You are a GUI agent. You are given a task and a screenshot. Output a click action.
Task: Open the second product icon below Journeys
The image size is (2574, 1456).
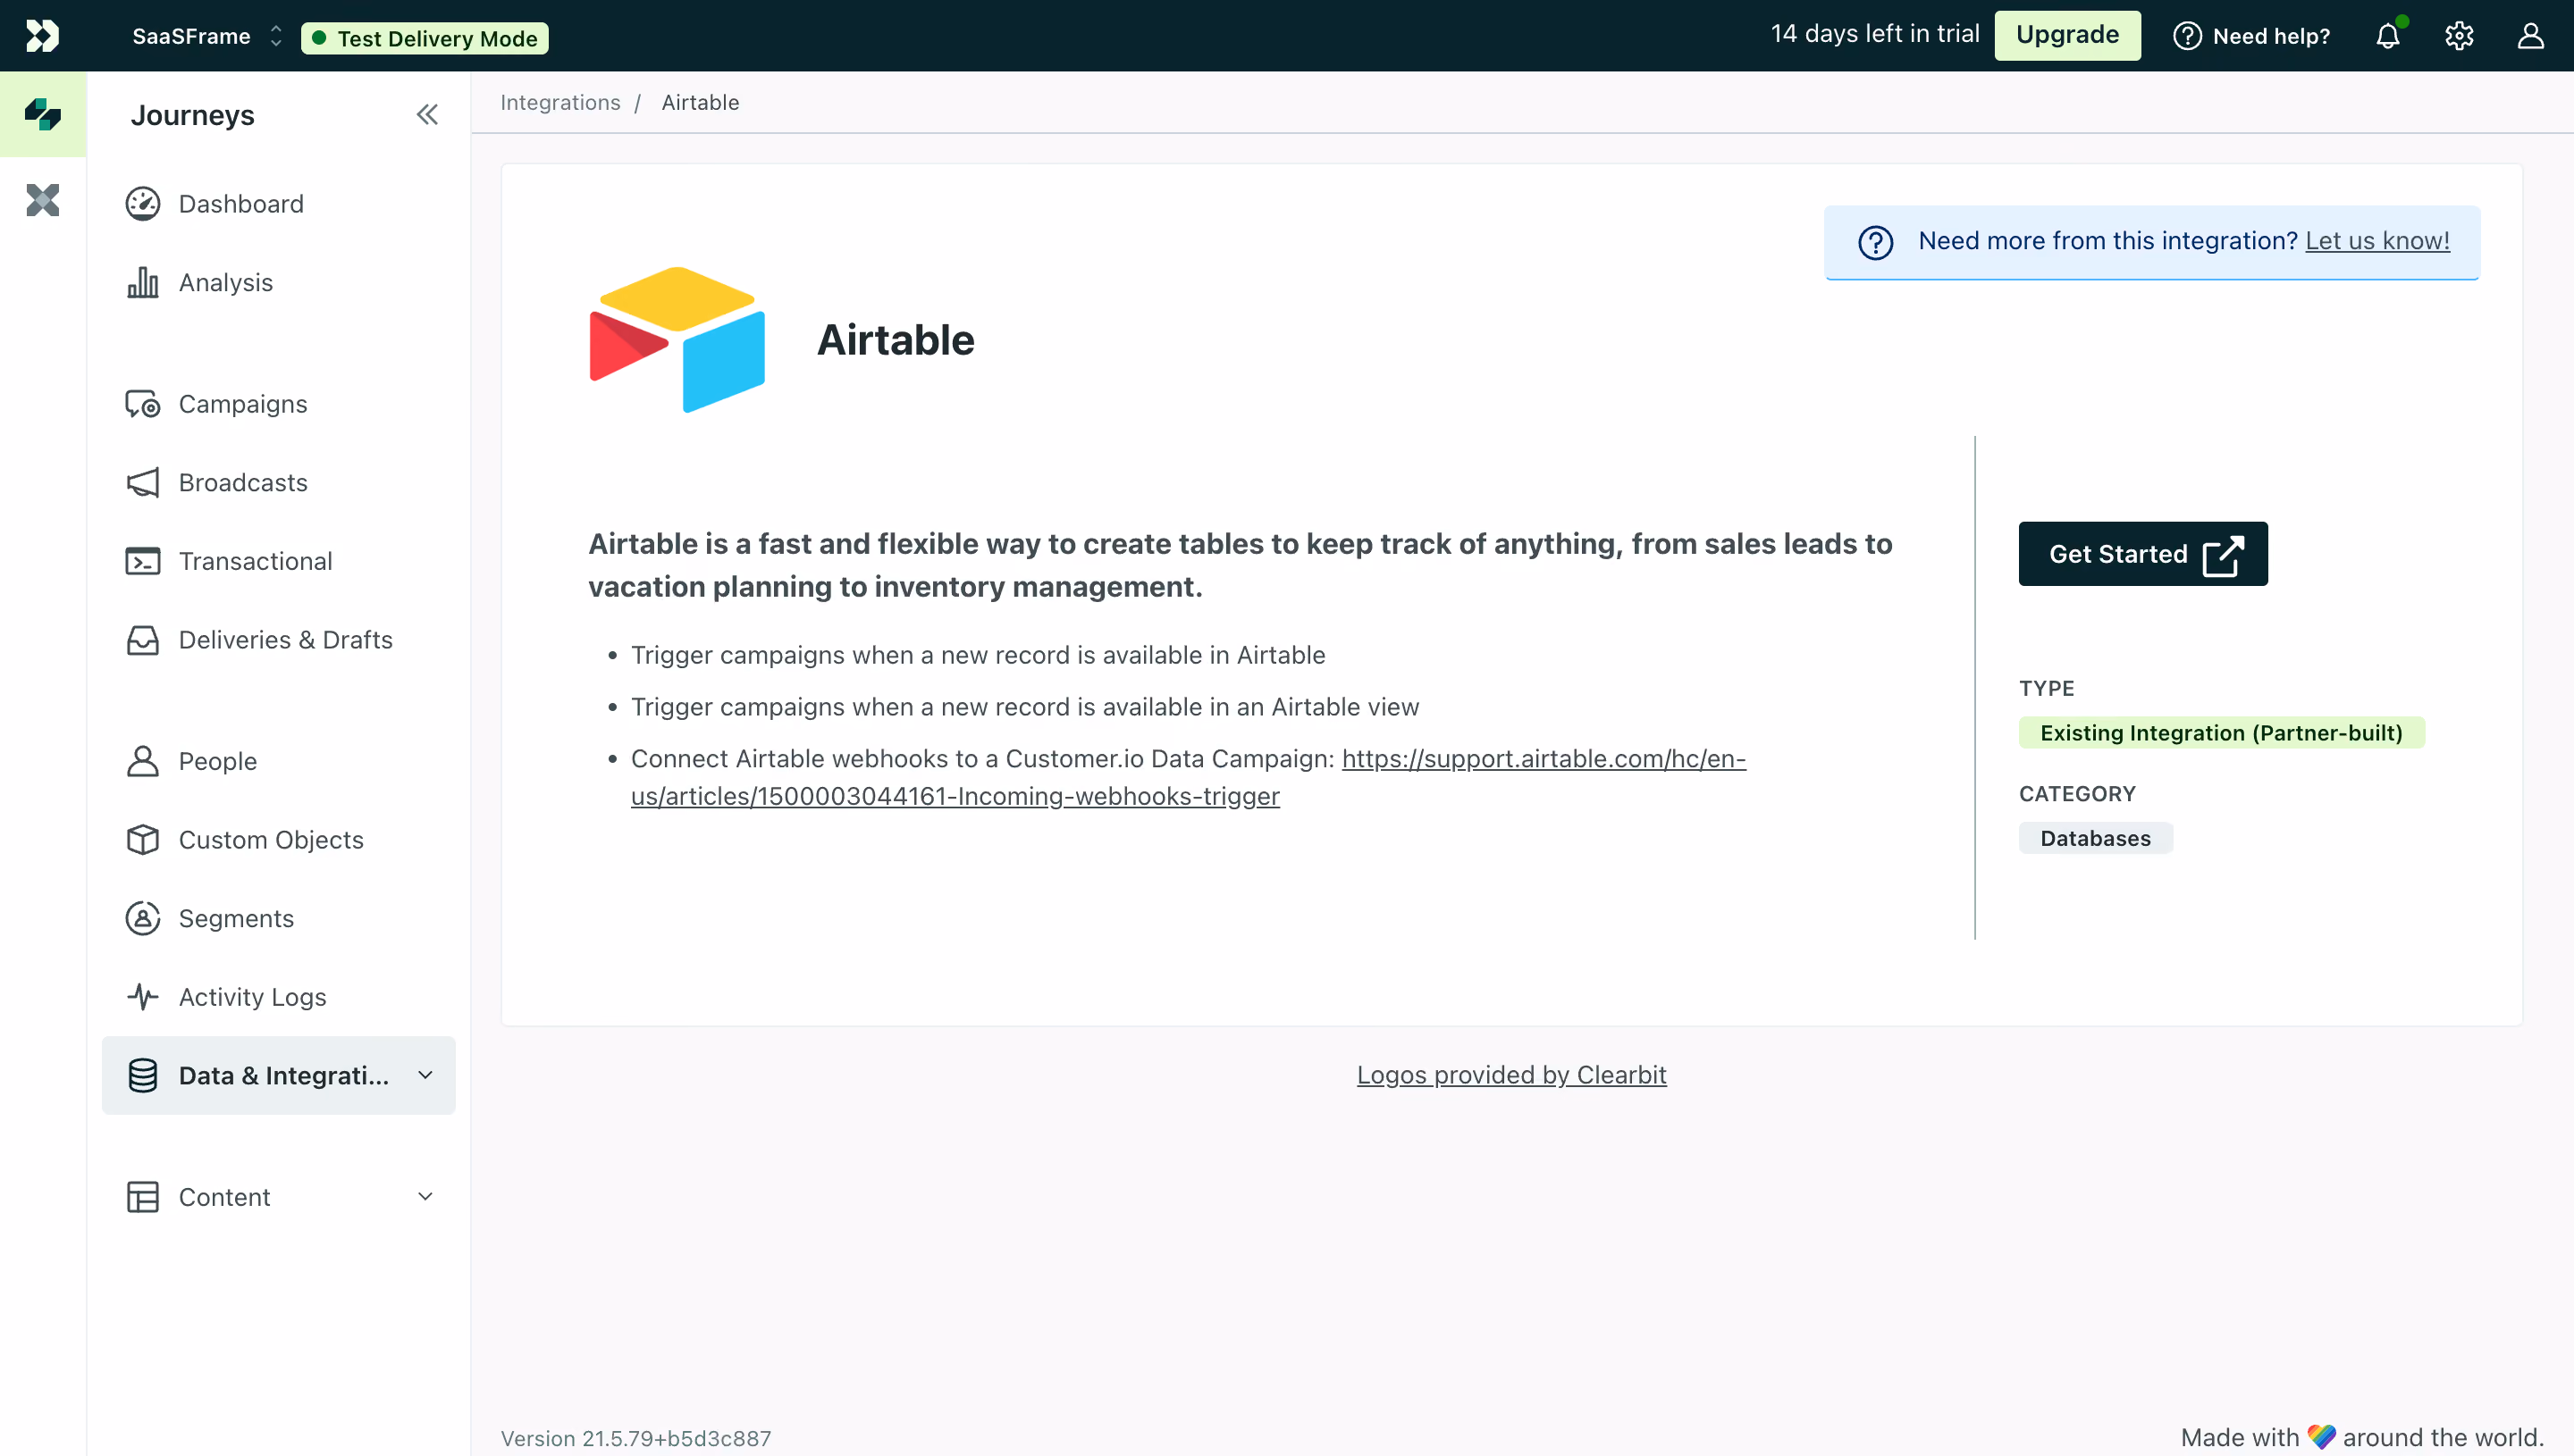pyautogui.click(x=43, y=200)
